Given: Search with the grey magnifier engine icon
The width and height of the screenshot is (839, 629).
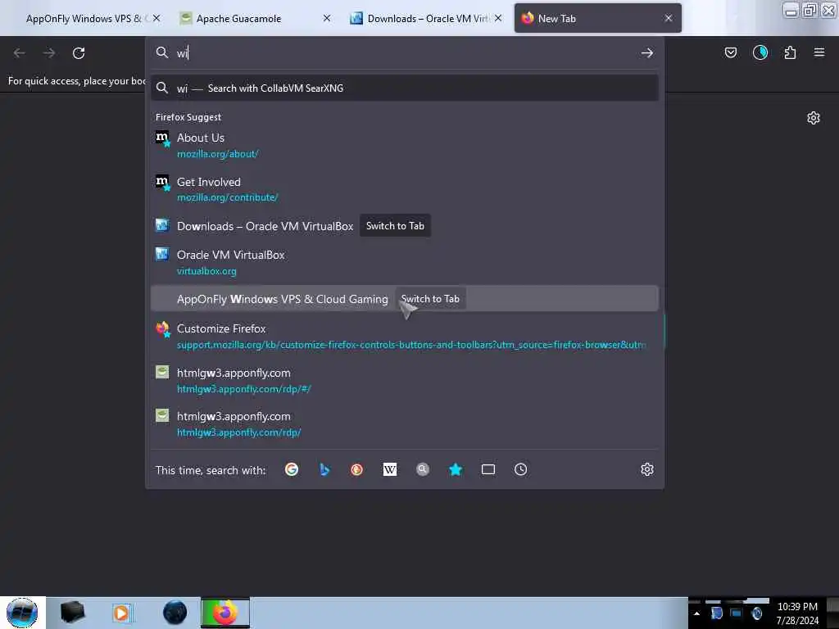Looking at the screenshot, I should click(x=423, y=469).
